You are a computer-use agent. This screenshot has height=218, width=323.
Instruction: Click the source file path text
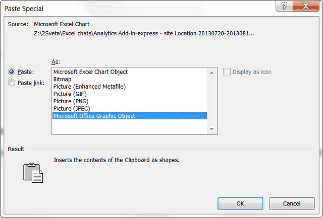144,33
